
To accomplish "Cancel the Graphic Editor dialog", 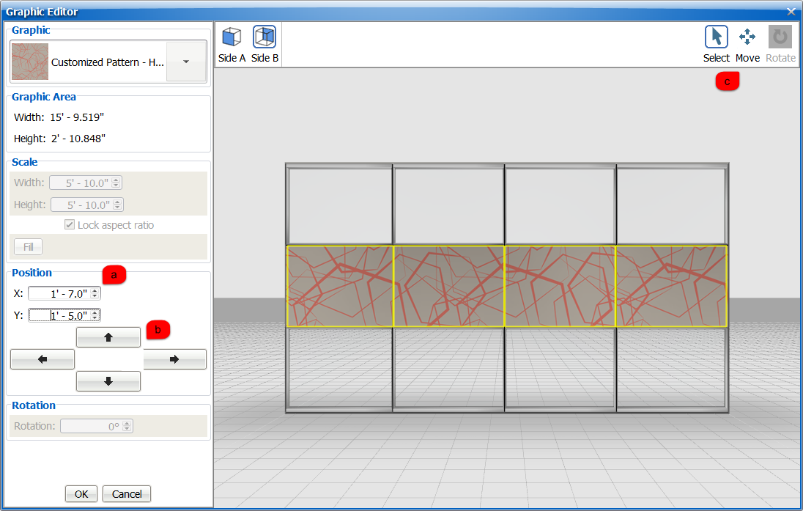I will click(127, 494).
